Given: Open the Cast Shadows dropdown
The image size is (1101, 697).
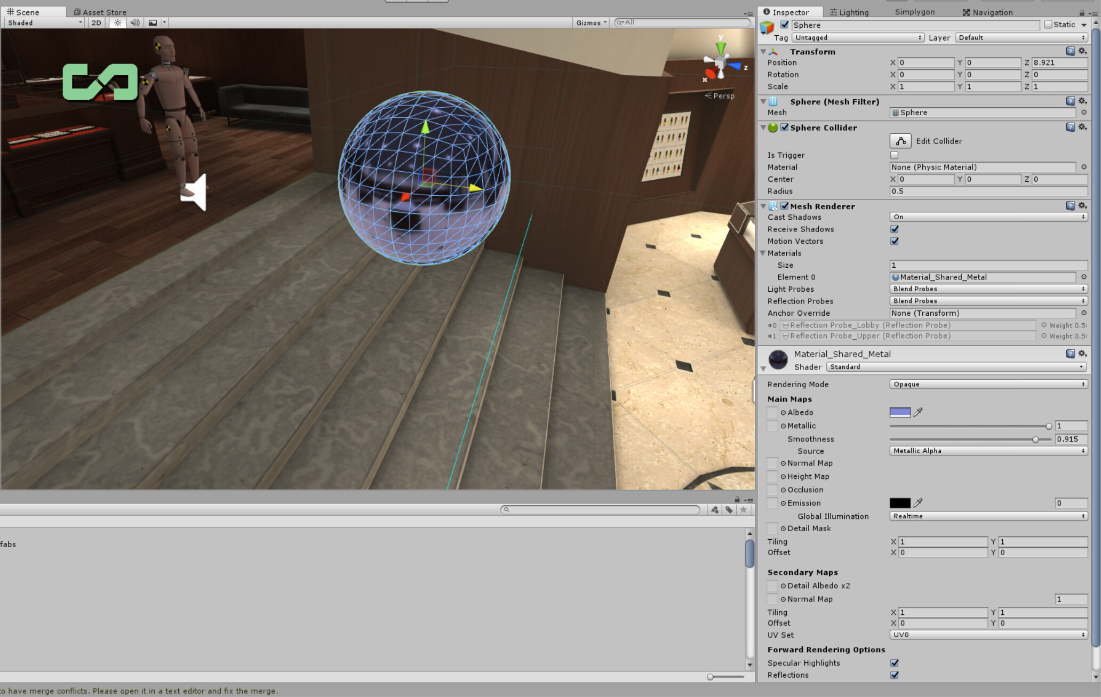Looking at the screenshot, I should [988, 217].
